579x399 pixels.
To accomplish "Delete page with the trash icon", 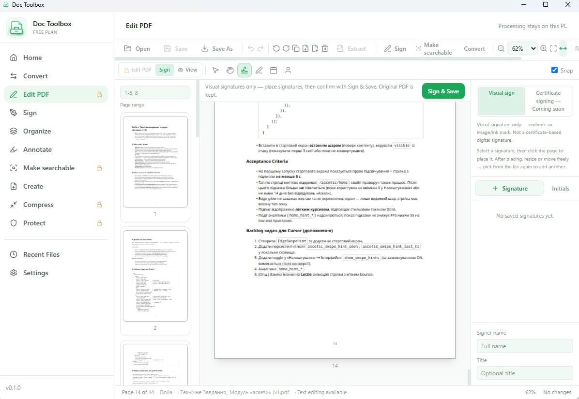I will [325, 48].
